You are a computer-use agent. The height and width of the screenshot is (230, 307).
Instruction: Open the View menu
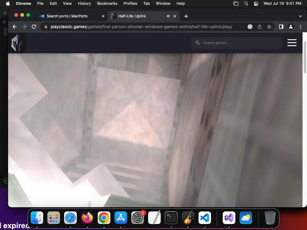[x=67, y=3]
